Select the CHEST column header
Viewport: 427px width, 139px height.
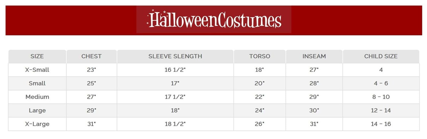click(91, 56)
